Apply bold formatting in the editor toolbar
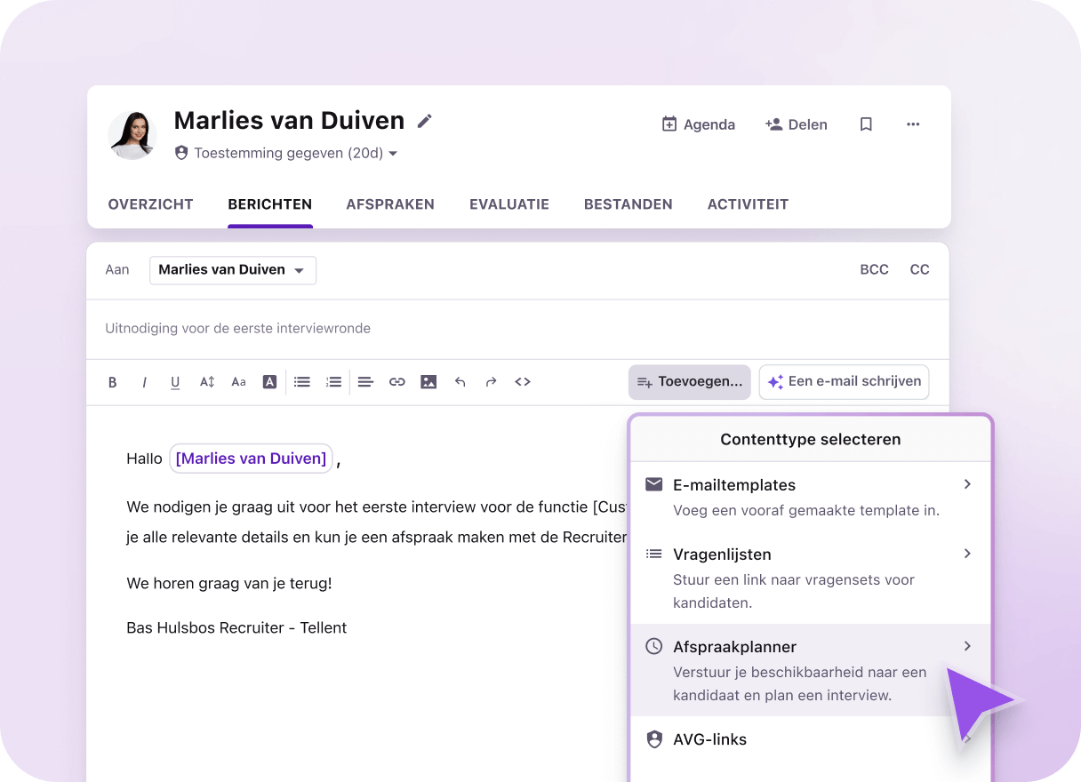This screenshot has width=1081, height=782. [113, 381]
